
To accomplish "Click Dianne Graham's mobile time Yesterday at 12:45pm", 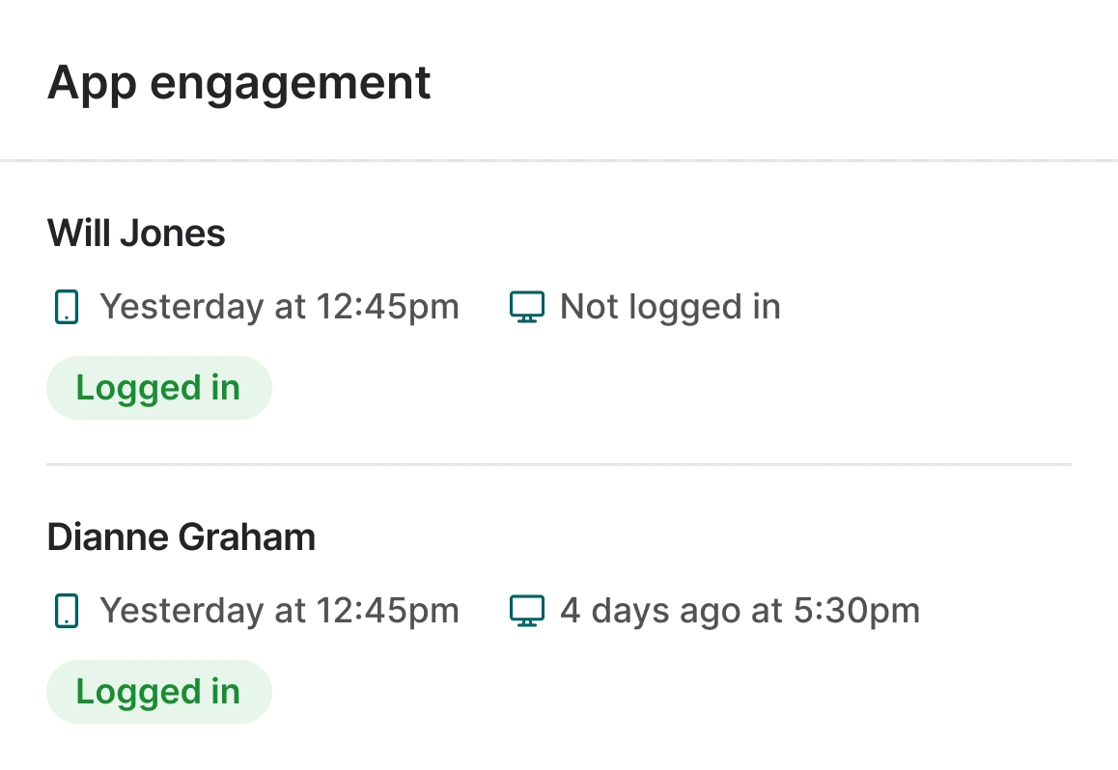I will 279,611.
